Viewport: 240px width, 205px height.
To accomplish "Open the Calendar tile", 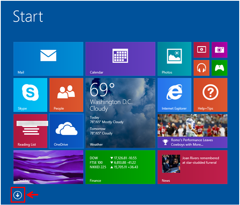I will click(x=120, y=59).
